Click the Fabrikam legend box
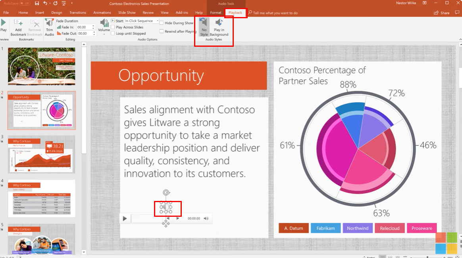This screenshot has width=462, height=258. pos(325,228)
